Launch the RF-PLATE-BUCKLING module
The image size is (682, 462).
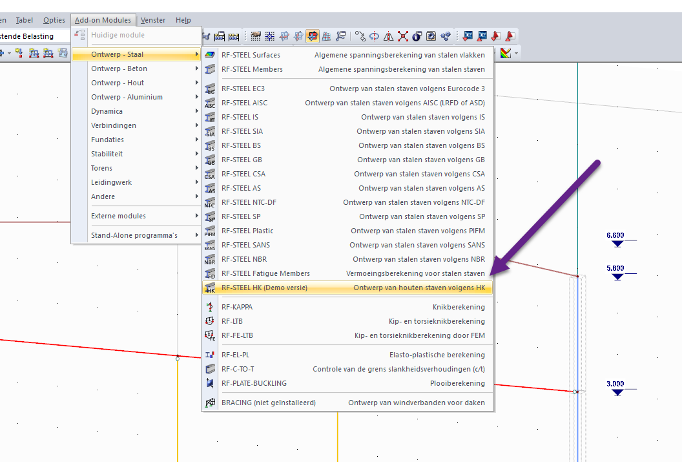click(347, 383)
